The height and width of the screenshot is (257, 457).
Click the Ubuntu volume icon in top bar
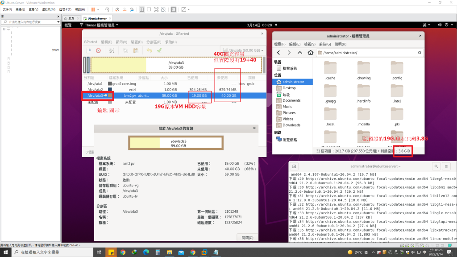[x=440, y=25]
